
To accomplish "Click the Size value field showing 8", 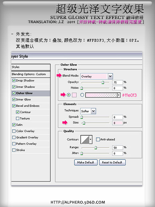I will point(117,123).
